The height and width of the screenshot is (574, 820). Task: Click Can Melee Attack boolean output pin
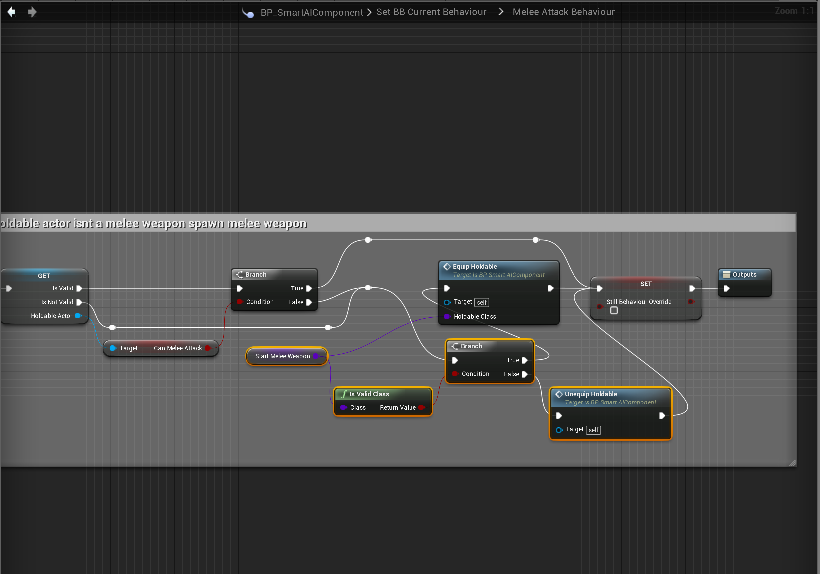tap(208, 348)
